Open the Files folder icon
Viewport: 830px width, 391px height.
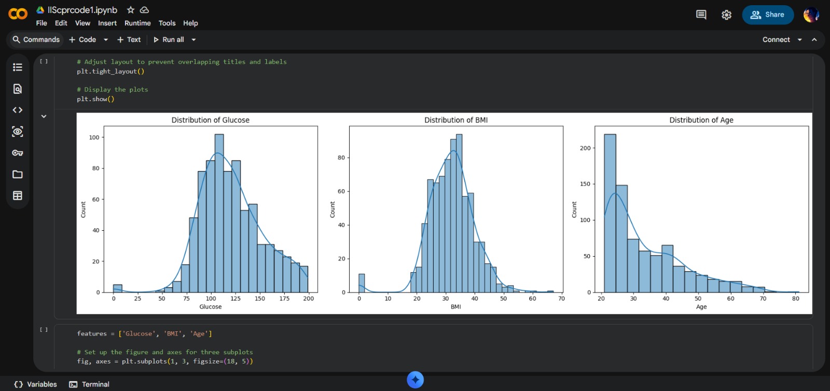tap(18, 174)
